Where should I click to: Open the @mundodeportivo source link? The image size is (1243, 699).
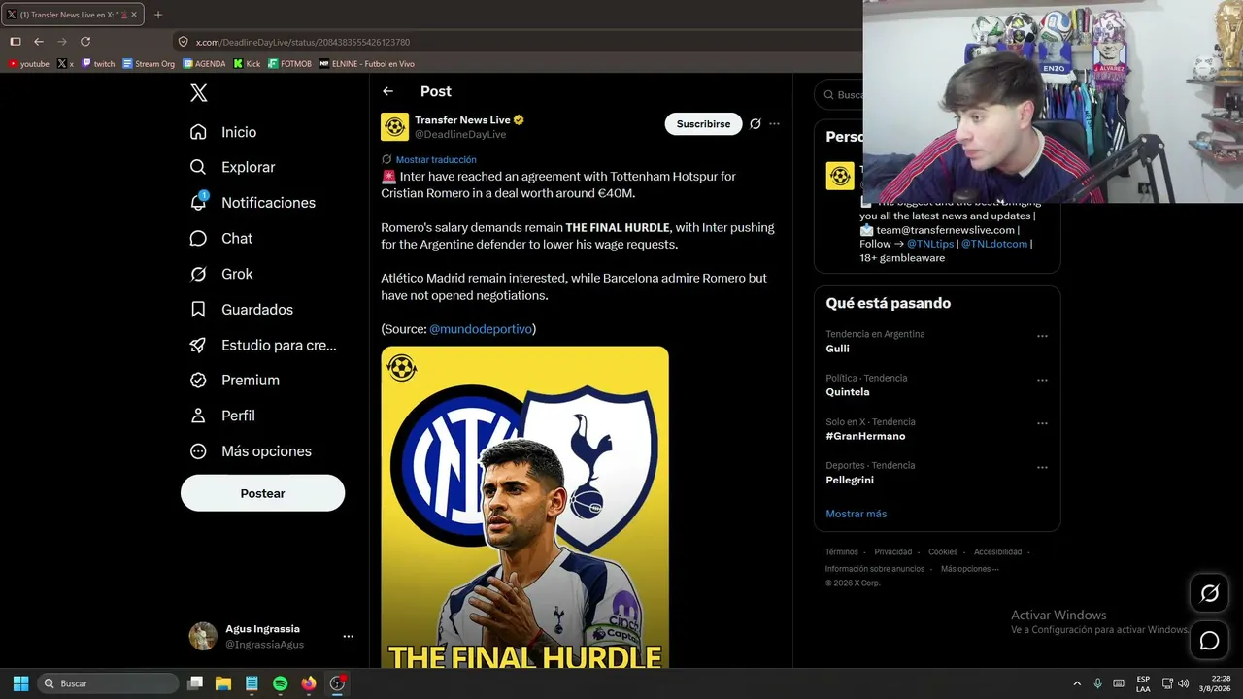(x=481, y=329)
